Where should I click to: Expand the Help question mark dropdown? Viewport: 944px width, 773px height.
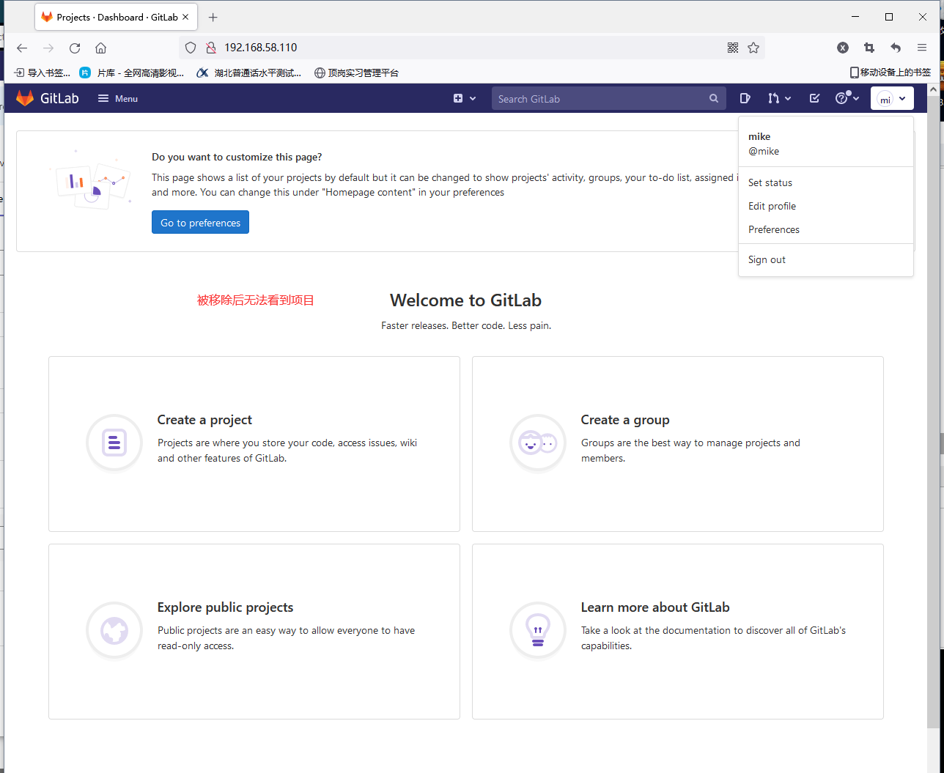coord(847,98)
